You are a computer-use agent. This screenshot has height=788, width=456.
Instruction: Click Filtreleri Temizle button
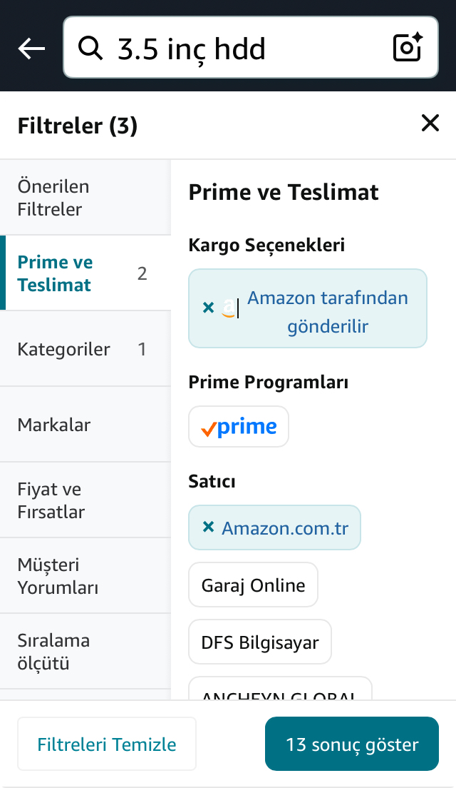coord(107,744)
